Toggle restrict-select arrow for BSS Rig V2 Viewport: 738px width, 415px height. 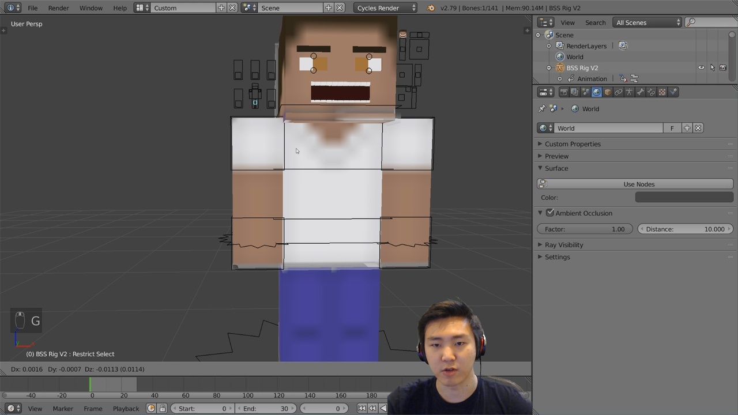(712, 68)
